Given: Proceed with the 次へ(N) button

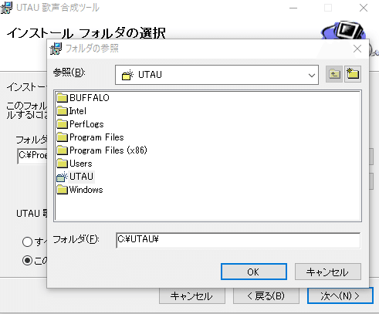Looking at the screenshot, I should click(340, 295).
